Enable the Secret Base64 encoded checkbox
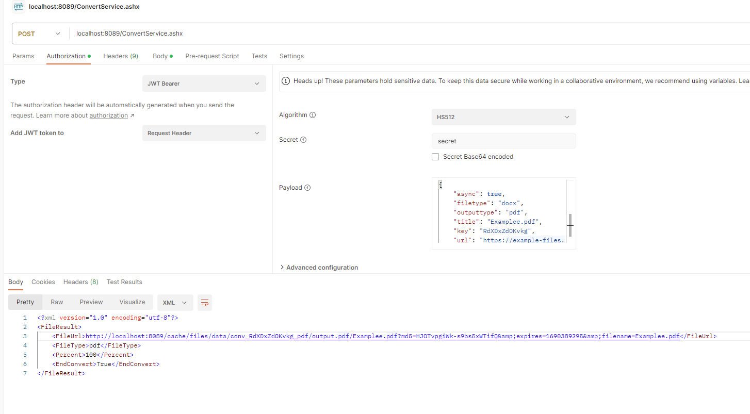The width and height of the screenshot is (750, 414). (x=435, y=157)
